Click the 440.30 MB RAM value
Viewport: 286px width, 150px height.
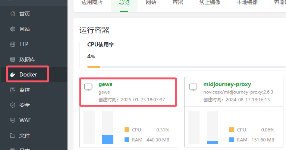click(x=158, y=140)
